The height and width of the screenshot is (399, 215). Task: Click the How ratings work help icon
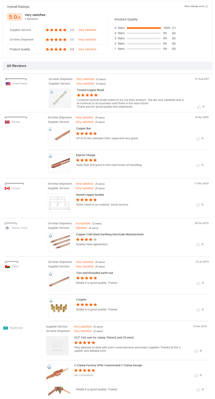coord(207,6)
